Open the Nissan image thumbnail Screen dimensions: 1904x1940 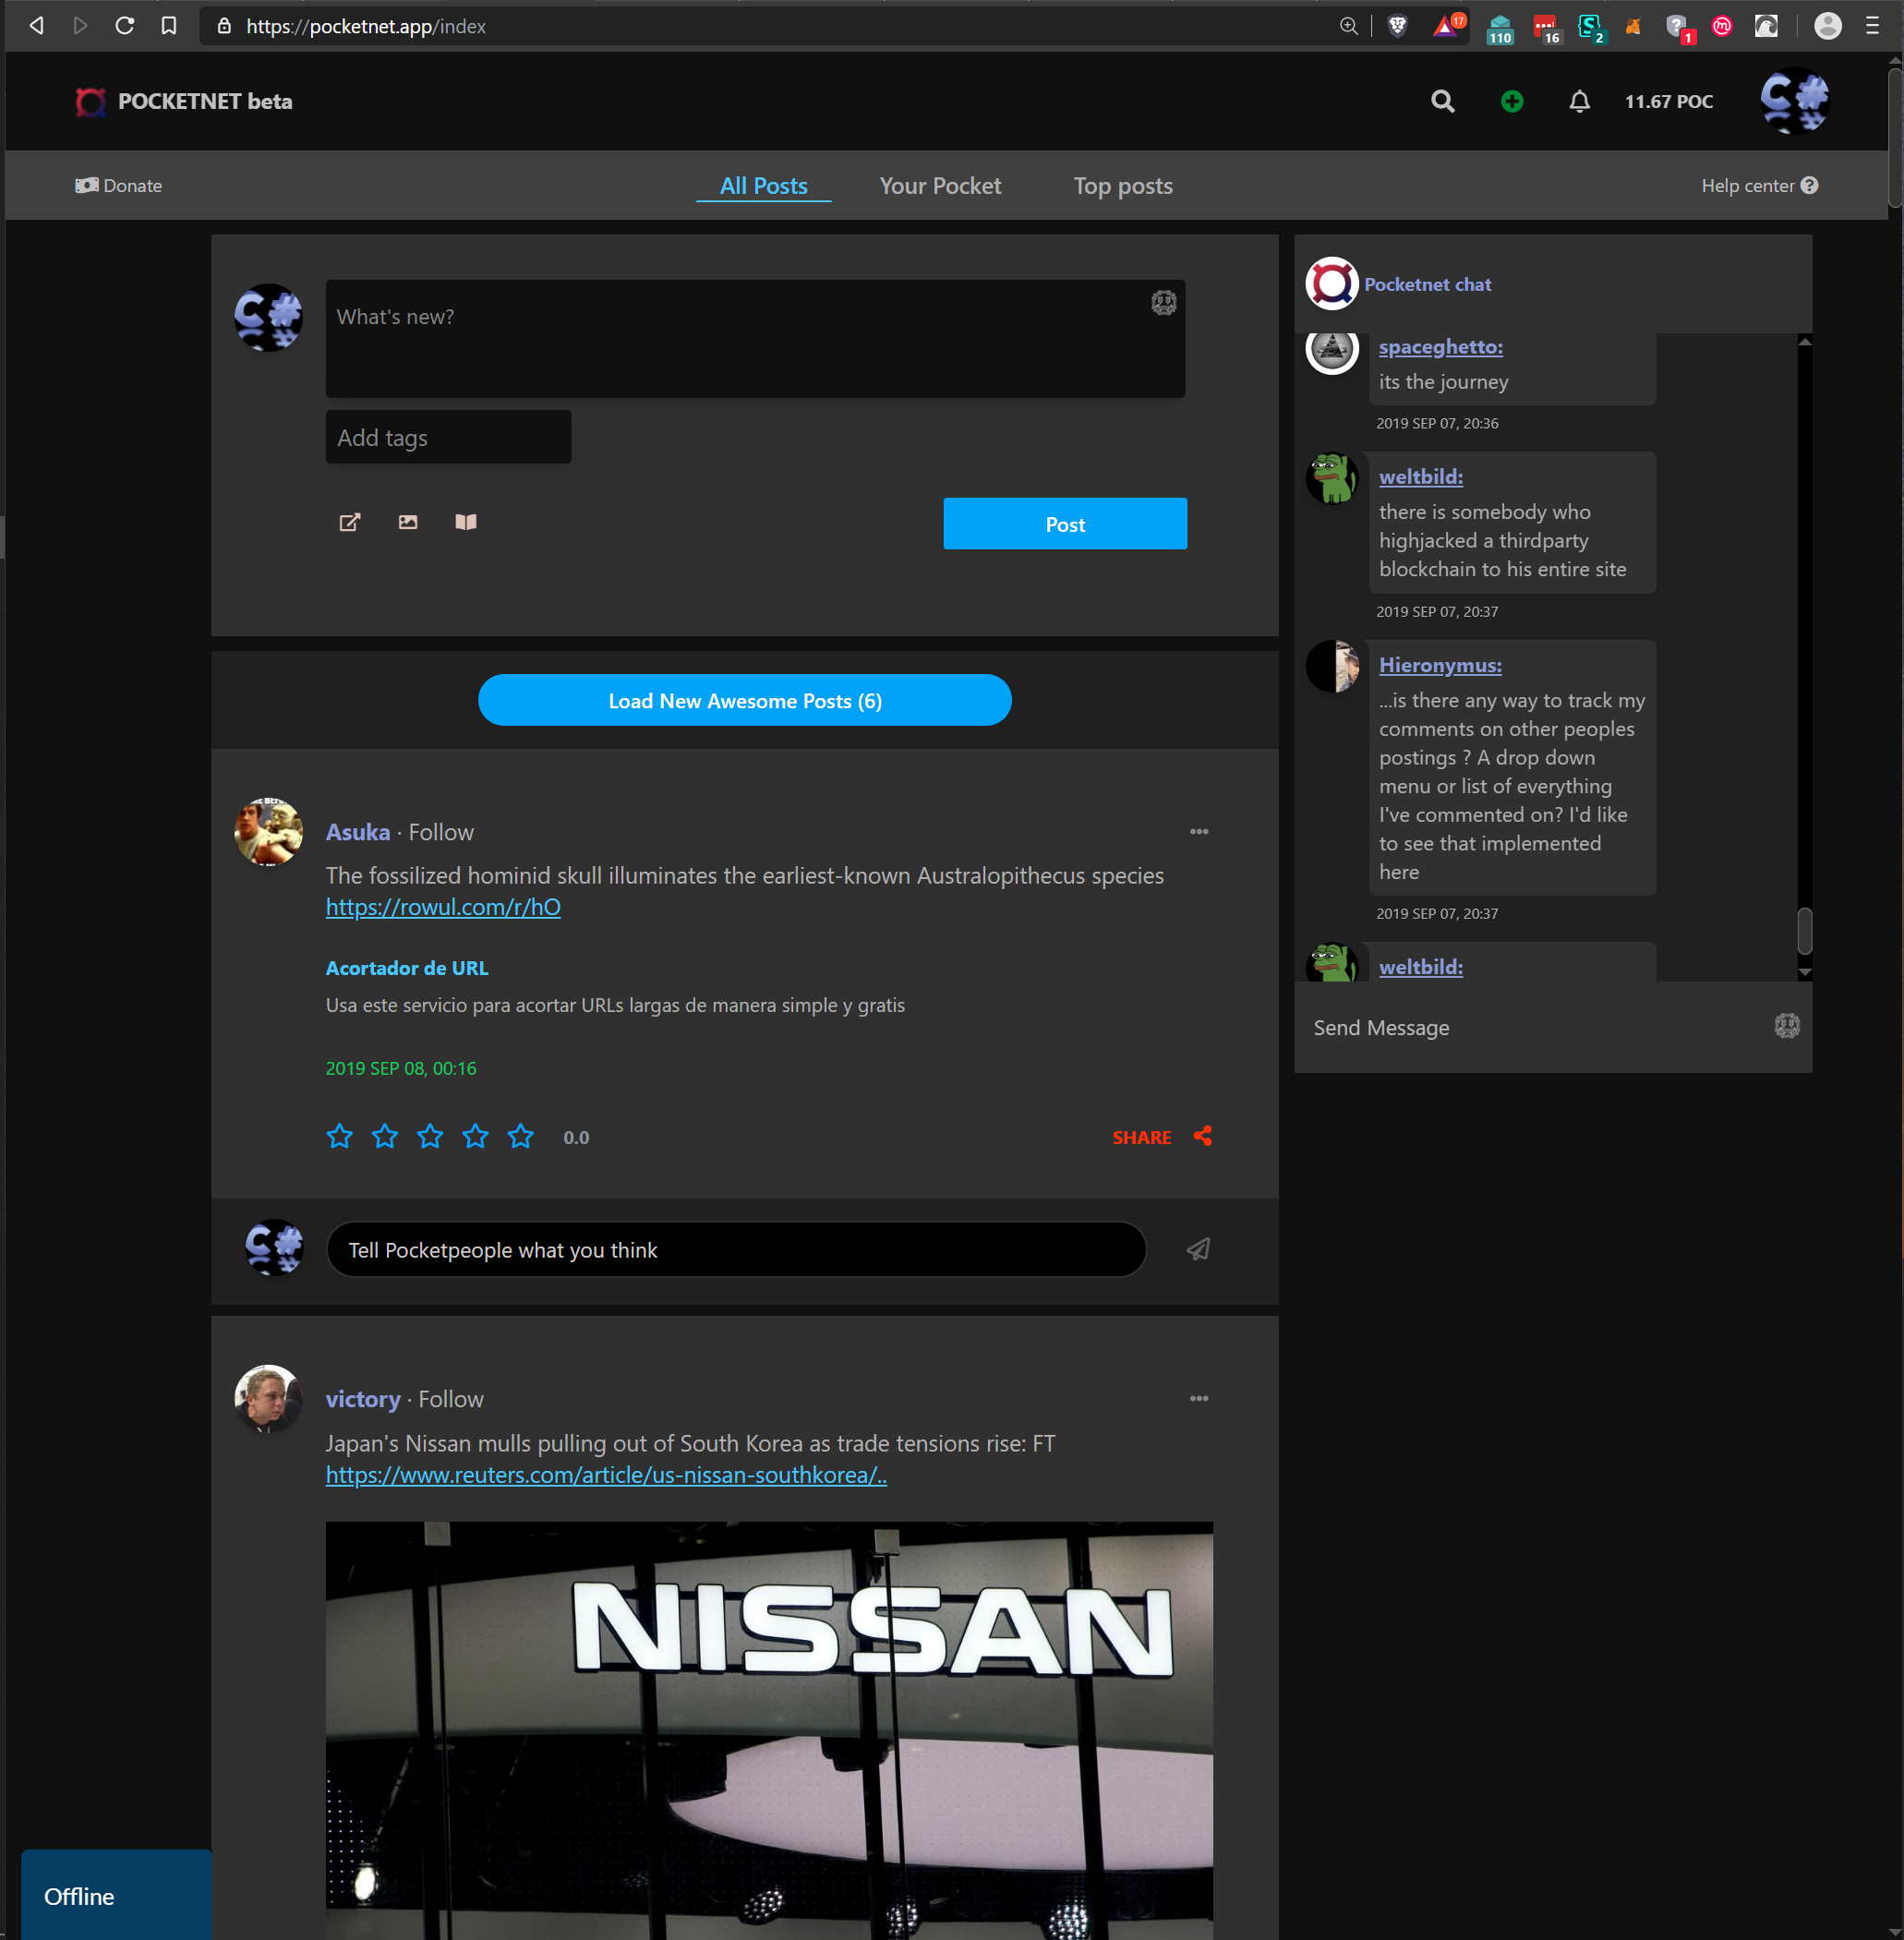tap(769, 1730)
